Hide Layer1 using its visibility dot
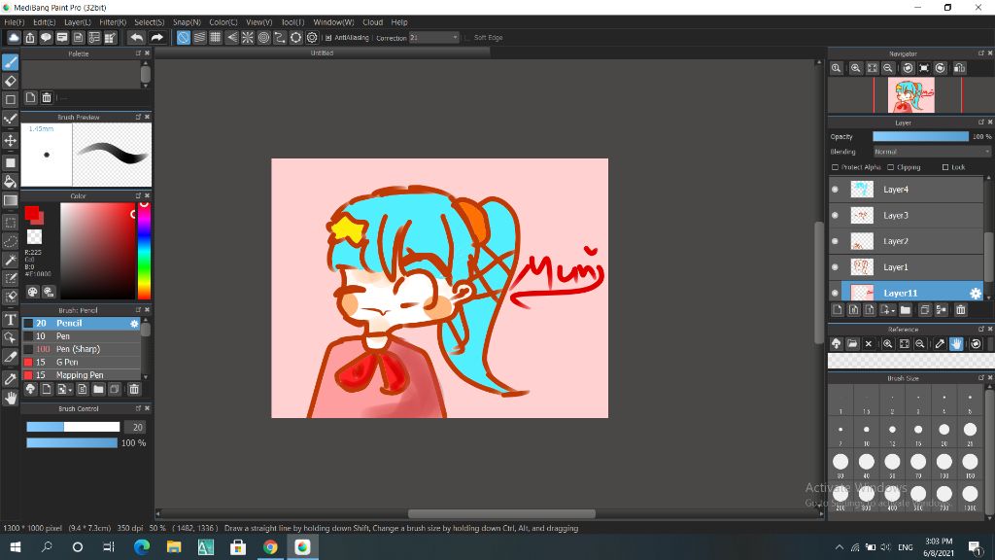Image resolution: width=995 pixels, height=560 pixels. [x=835, y=267]
